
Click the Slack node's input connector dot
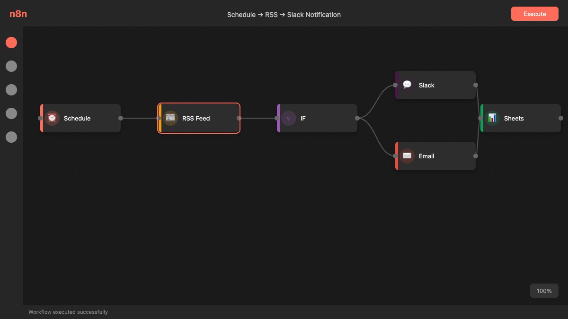[x=396, y=85]
